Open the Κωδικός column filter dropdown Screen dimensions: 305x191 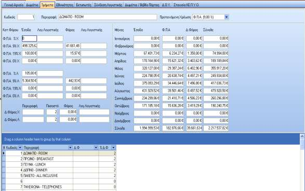click(x=20, y=148)
